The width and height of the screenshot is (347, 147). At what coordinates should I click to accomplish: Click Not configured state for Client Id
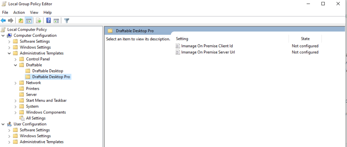click(305, 46)
